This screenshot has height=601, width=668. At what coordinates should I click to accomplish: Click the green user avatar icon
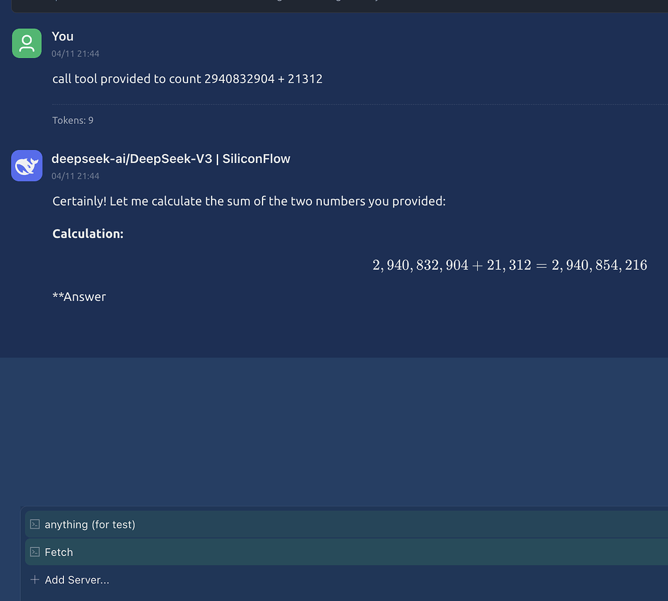pos(27,44)
